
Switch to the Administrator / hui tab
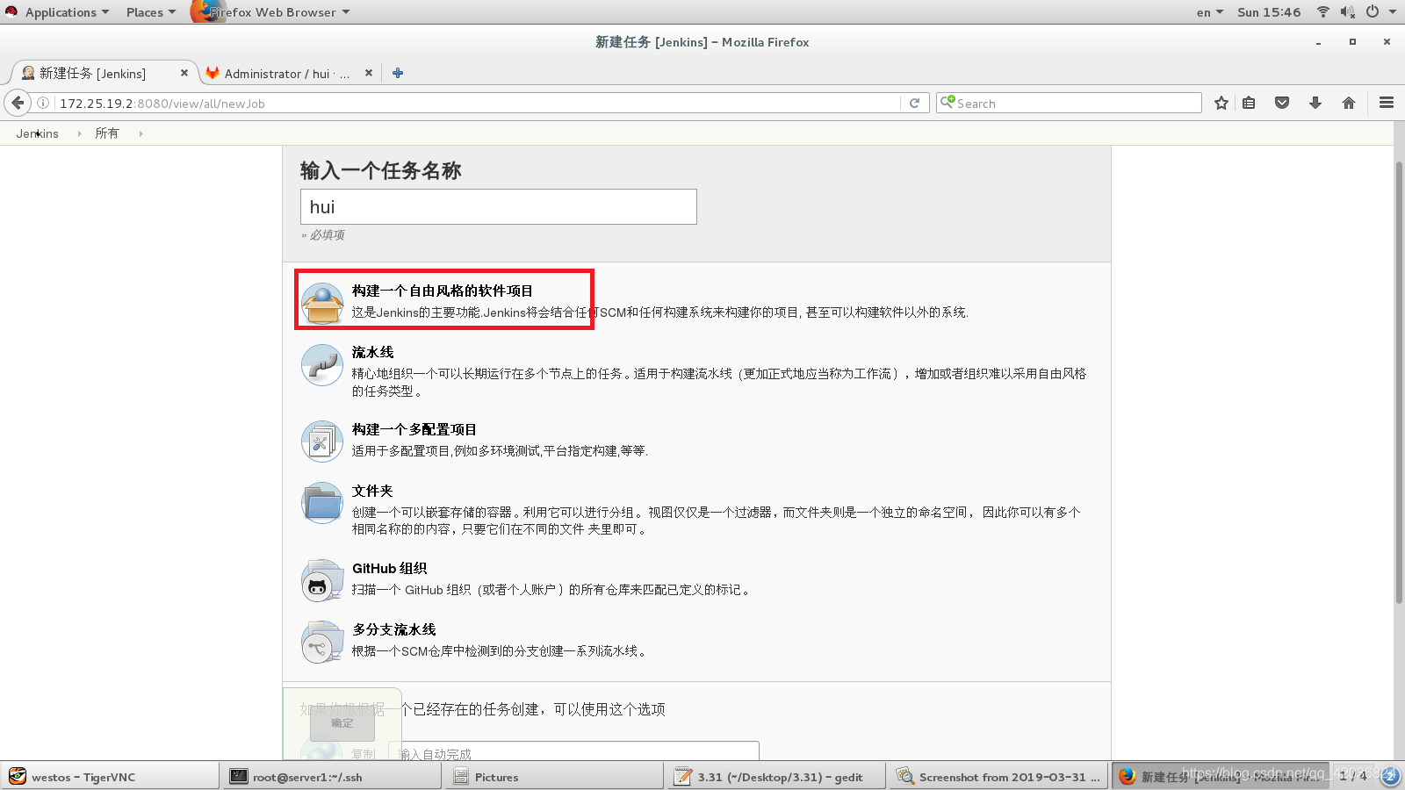point(288,74)
